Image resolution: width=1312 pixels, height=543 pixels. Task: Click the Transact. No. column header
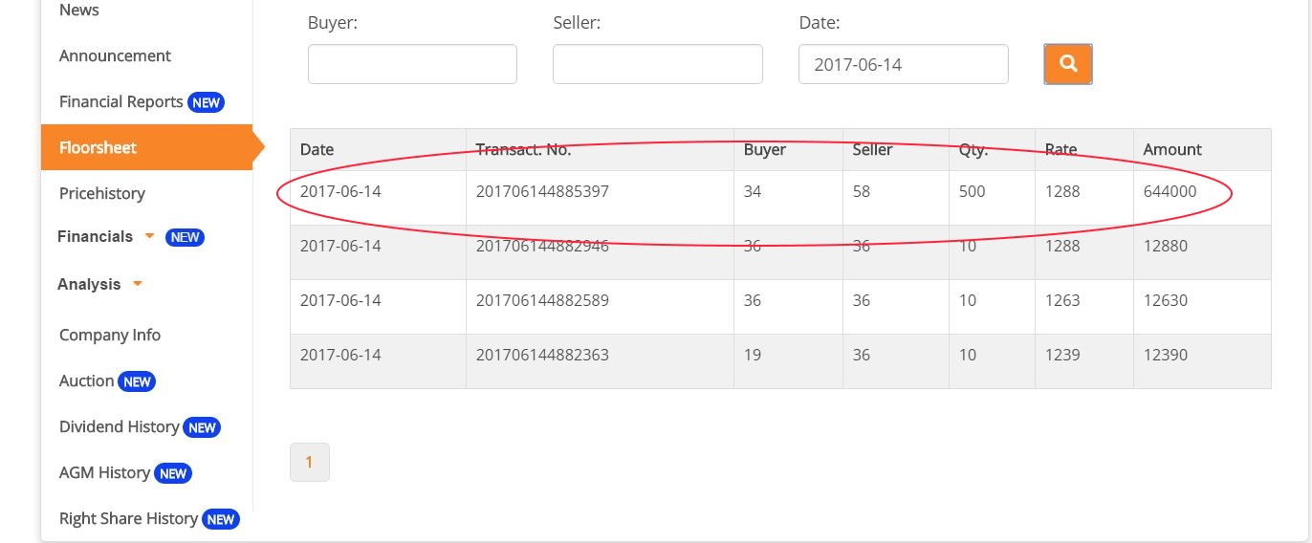(525, 149)
